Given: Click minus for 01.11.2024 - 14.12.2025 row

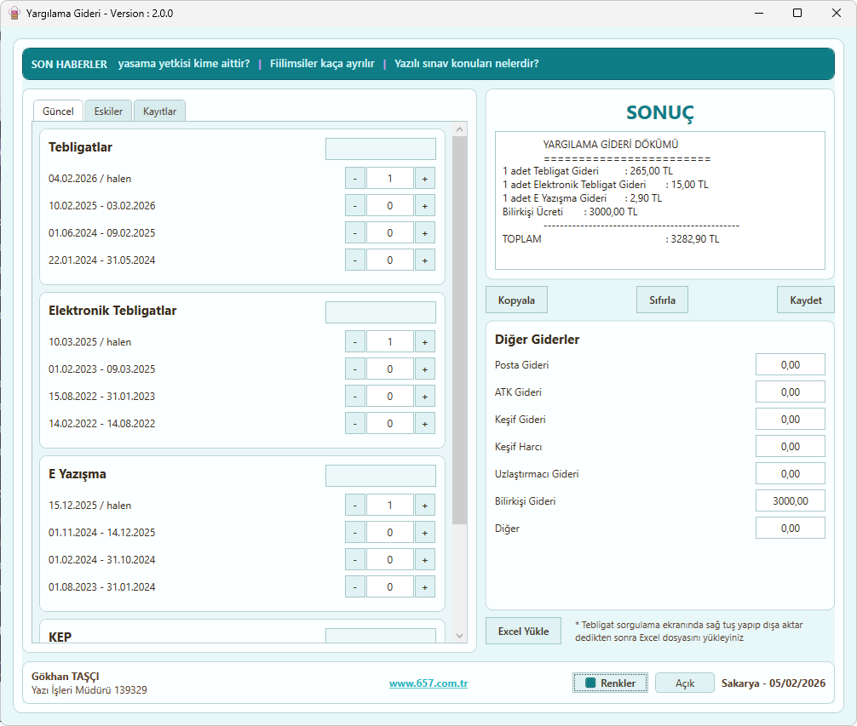Looking at the screenshot, I should (x=355, y=532).
